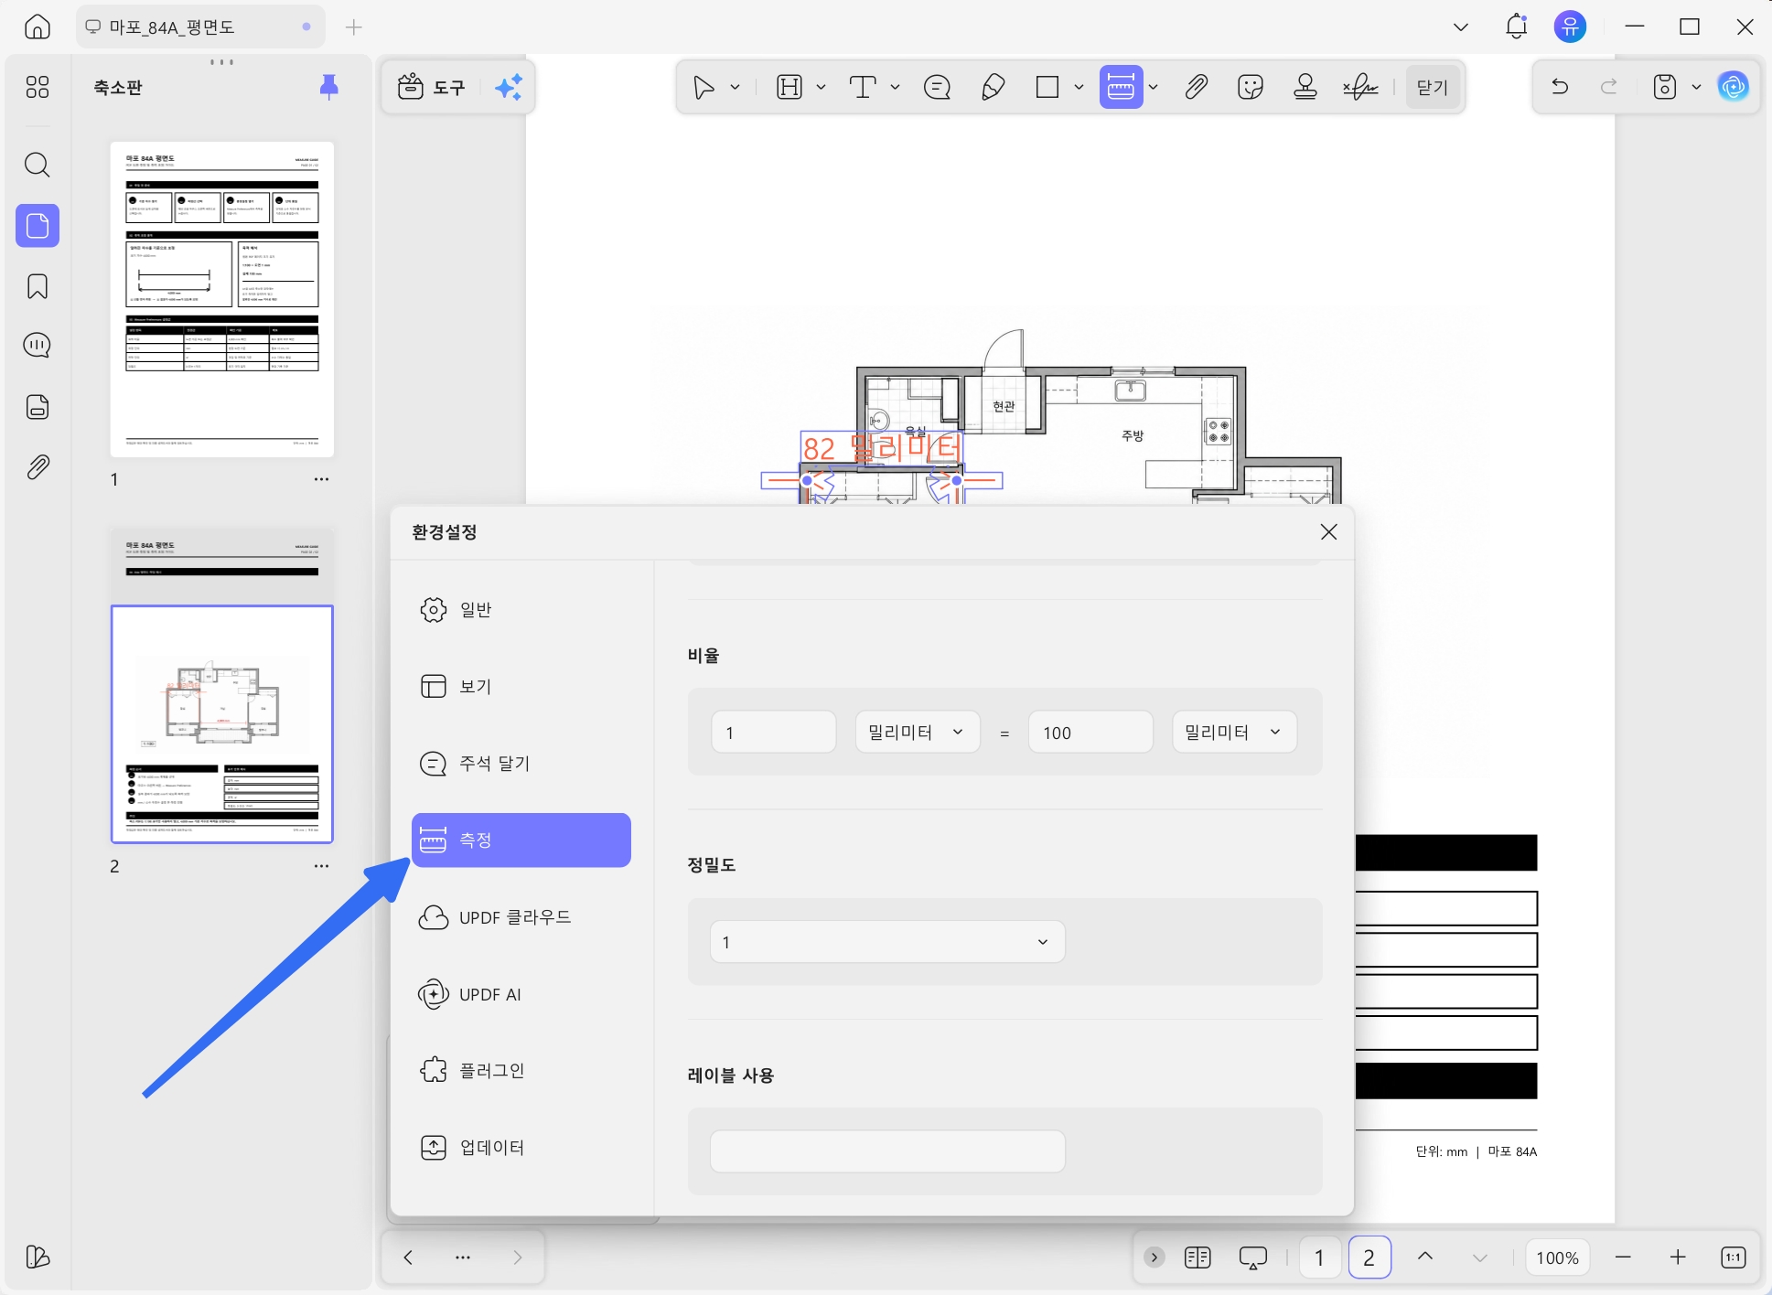Open the user account avatar
Screen dimensions: 1772x1295
click(1571, 27)
